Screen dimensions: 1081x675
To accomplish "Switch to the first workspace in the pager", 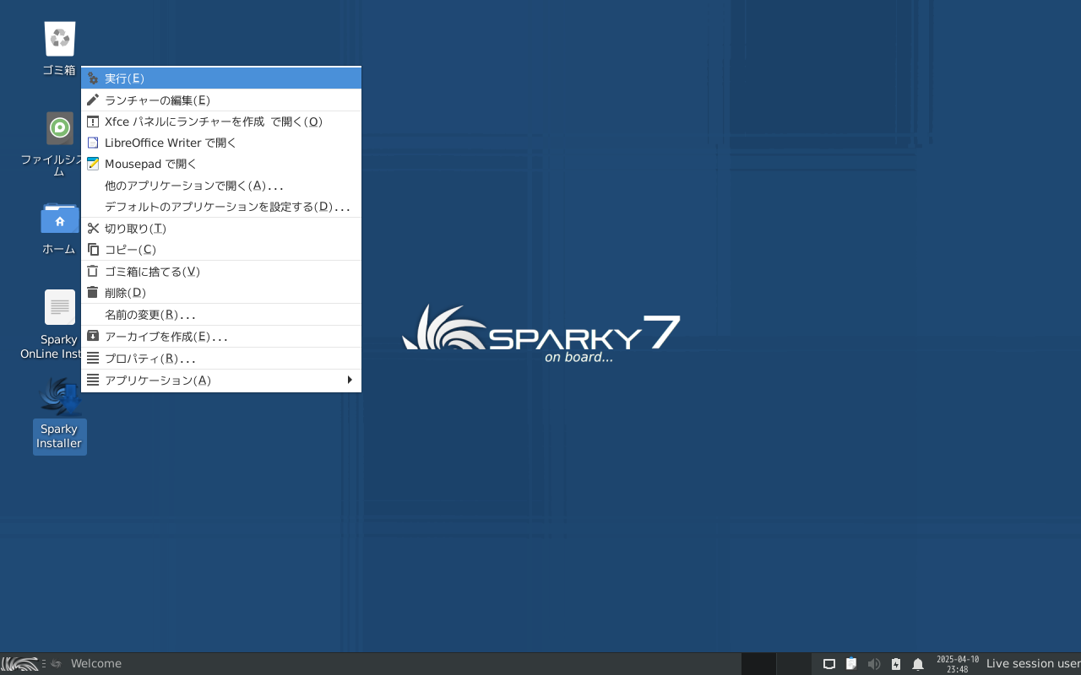I will tap(758, 664).
